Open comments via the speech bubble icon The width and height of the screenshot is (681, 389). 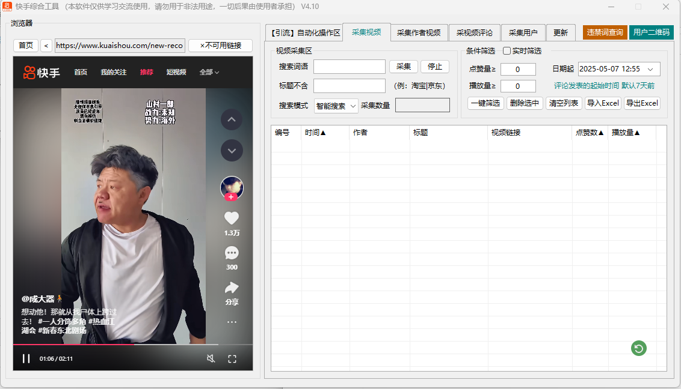click(232, 253)
